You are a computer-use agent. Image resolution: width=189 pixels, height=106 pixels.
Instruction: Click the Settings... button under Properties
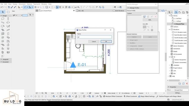[178, 93]
